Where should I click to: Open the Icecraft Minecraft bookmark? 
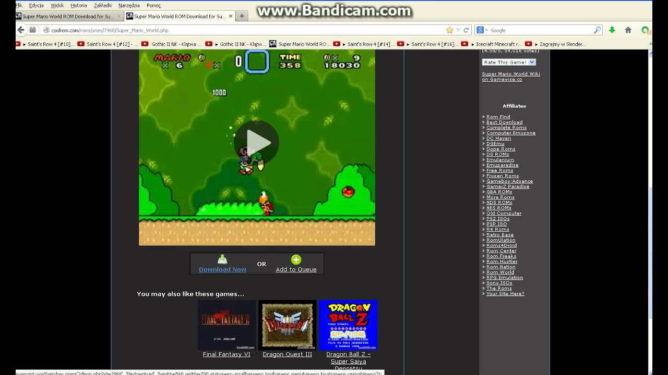(x=492, y=44)
